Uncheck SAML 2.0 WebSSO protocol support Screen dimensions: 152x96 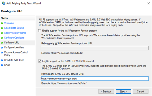pyautogui.click(x=40, y=61)
